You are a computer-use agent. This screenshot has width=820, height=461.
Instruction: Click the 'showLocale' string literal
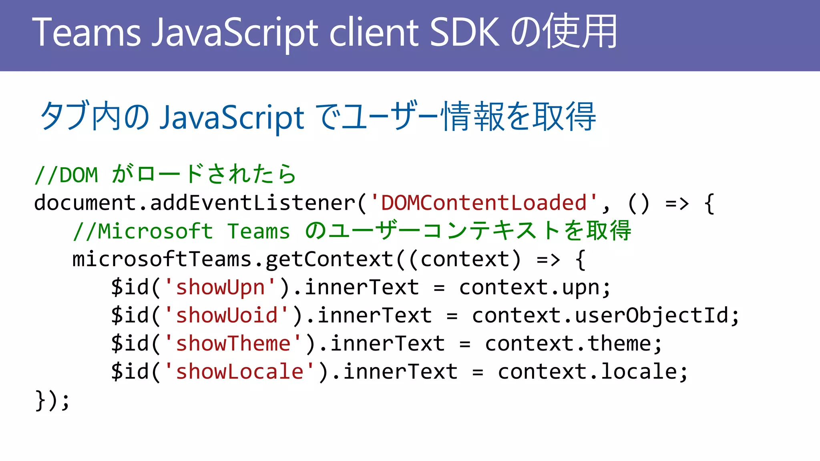[x=239, y=371]
